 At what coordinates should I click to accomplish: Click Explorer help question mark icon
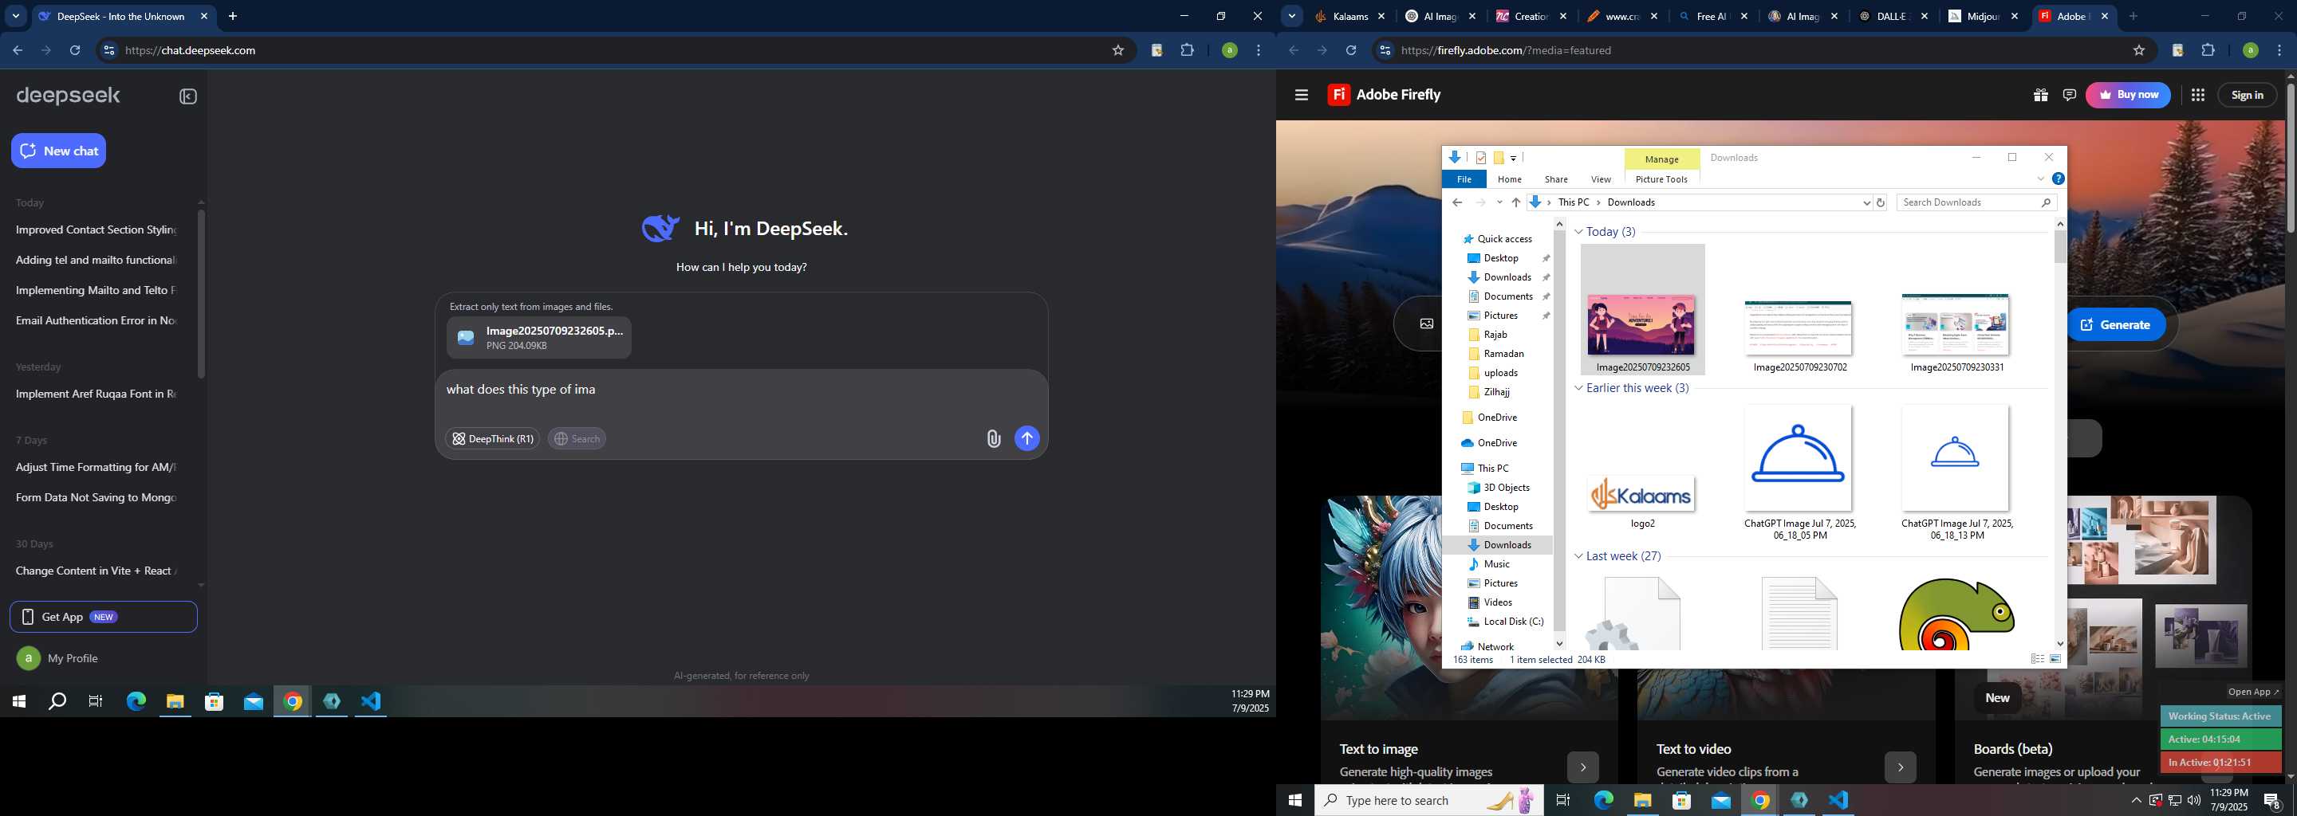2058,179
